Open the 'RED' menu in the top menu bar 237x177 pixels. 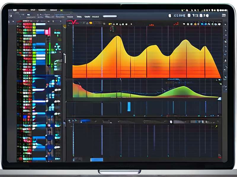pyautogui.click(x=33, y=10)
